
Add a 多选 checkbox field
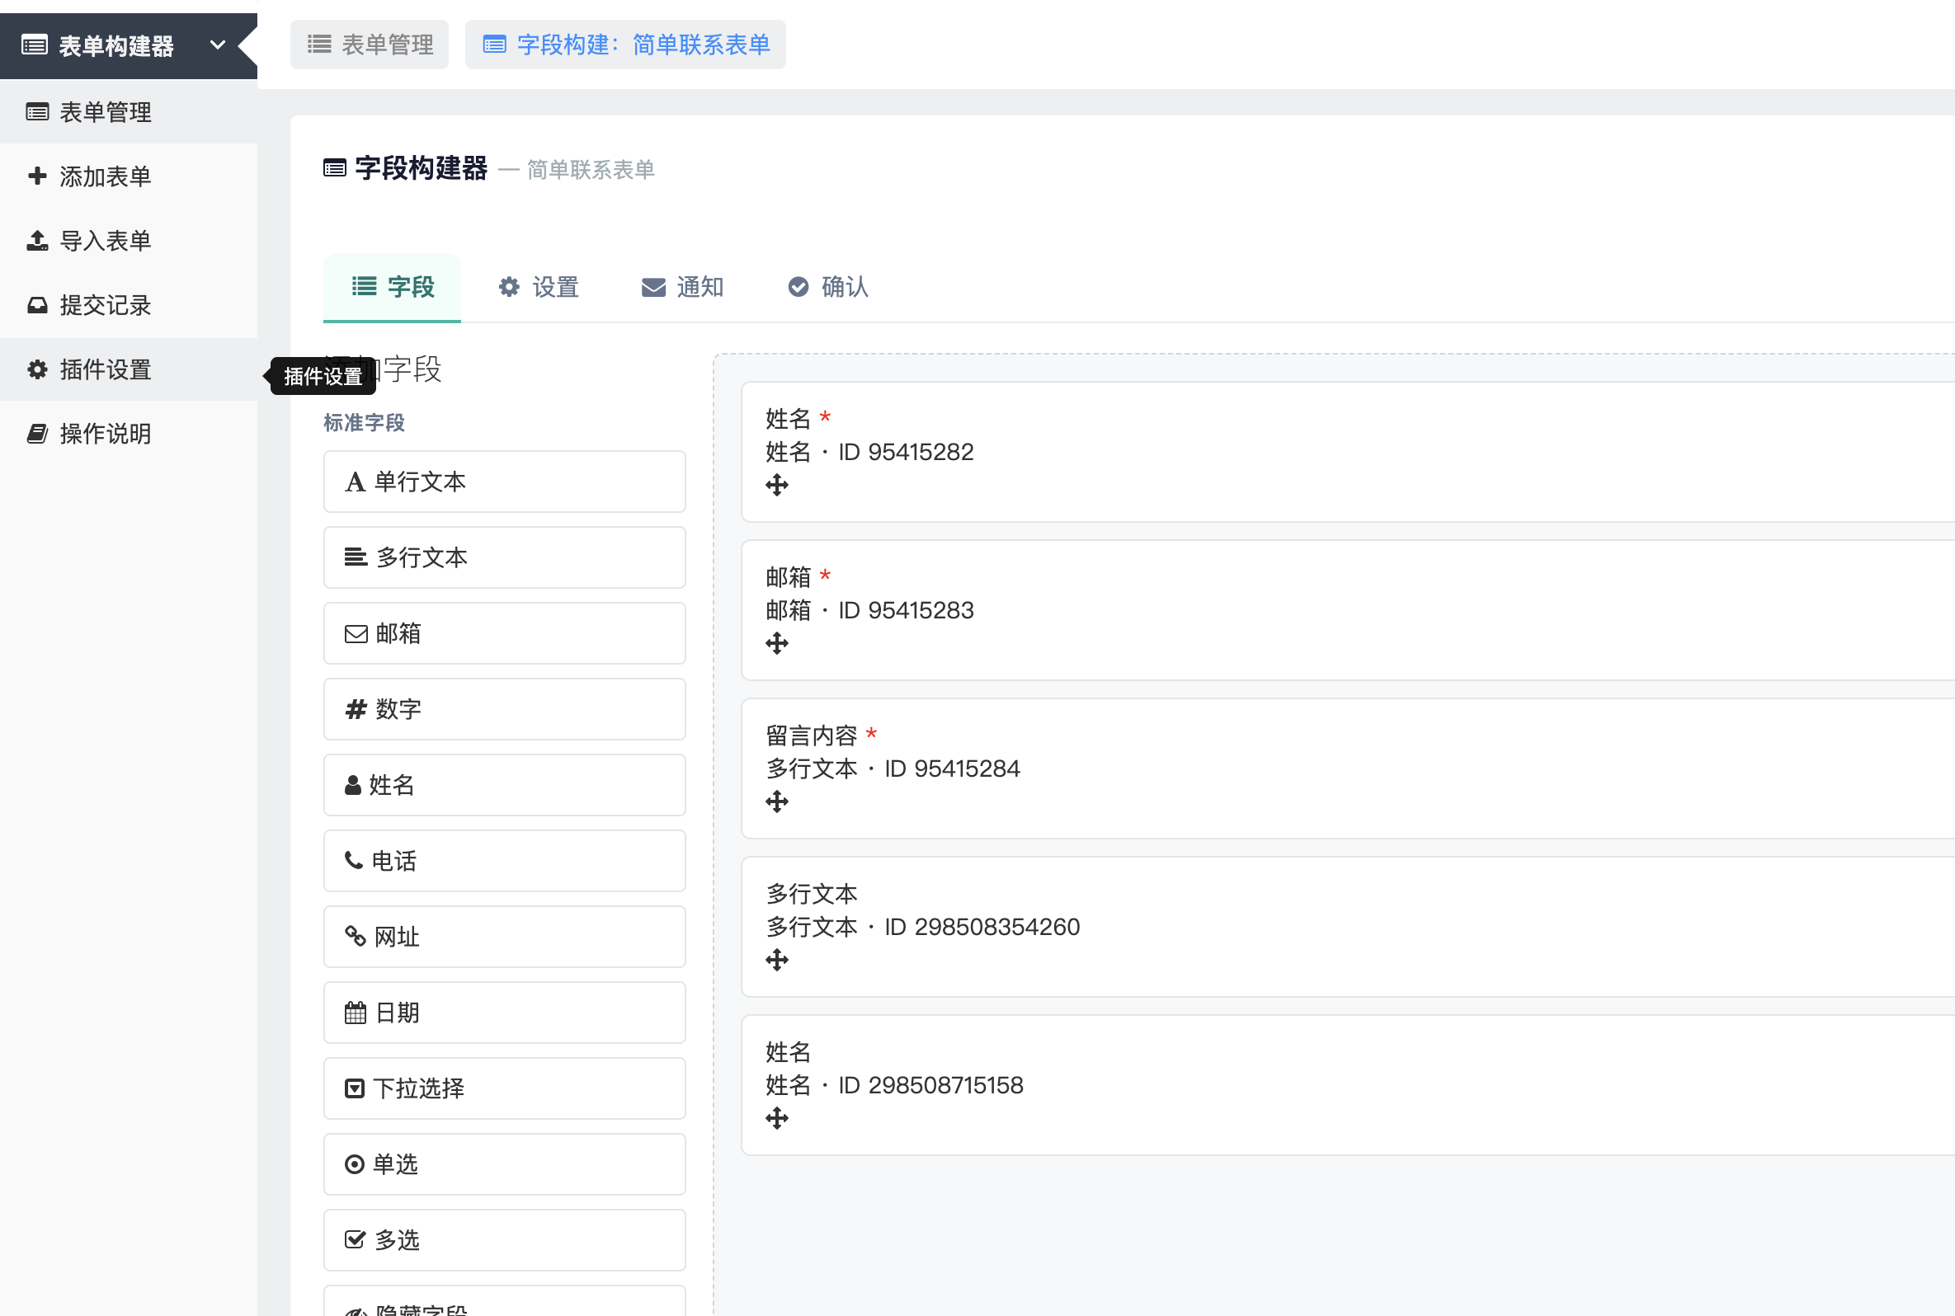click(505, 1240)
